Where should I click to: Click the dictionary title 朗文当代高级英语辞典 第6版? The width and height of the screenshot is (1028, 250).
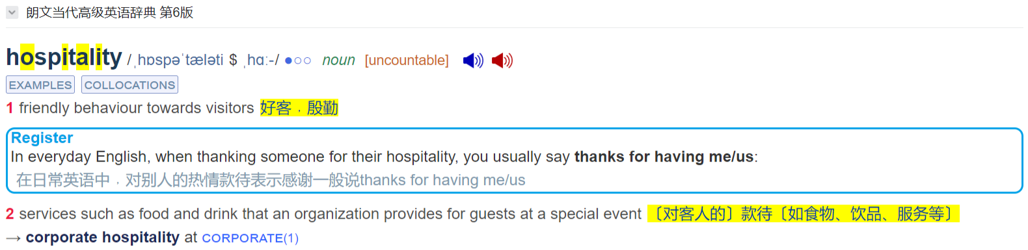coord(109,12)
